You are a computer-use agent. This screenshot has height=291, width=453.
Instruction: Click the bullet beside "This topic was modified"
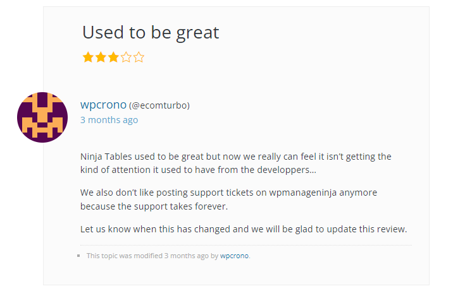point(78,256)
